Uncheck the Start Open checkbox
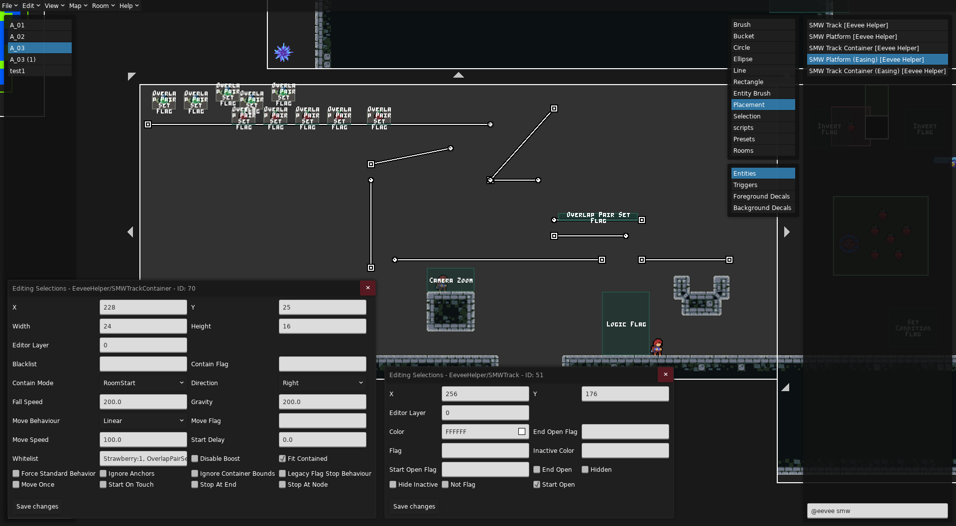956x526 pixels. 537,485
